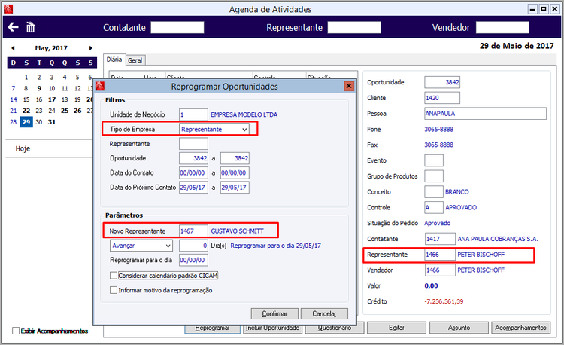
Task: Click the Dia(s) number field
Action: pyautogui.click(x=193, y=246)
